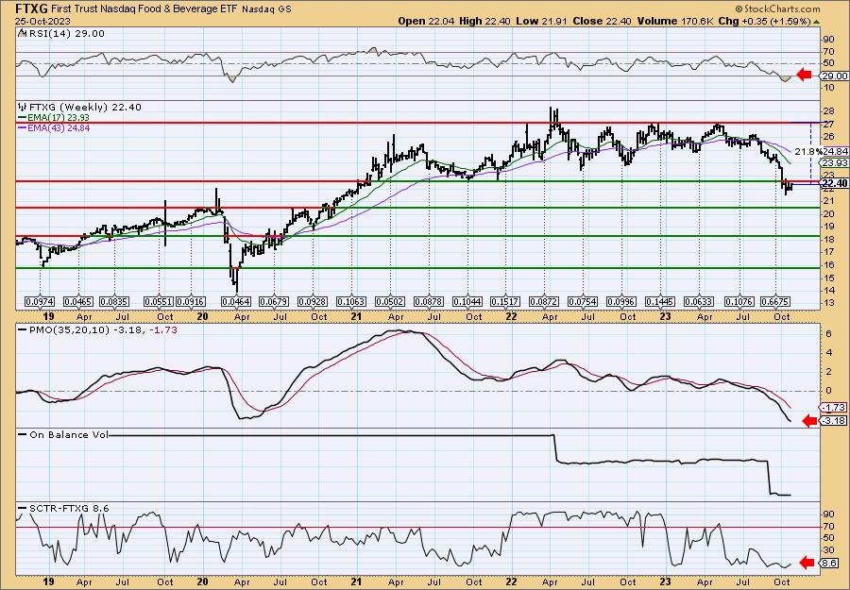Click the 0.6675 dividend label
Image resolution: width=850 pixels, height=590 pixels.
[775, 301]
